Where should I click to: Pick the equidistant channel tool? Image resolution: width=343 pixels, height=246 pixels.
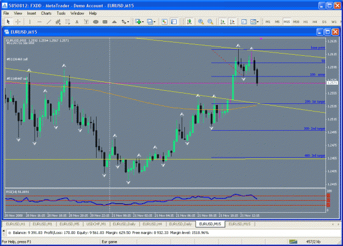click(58, 22)
